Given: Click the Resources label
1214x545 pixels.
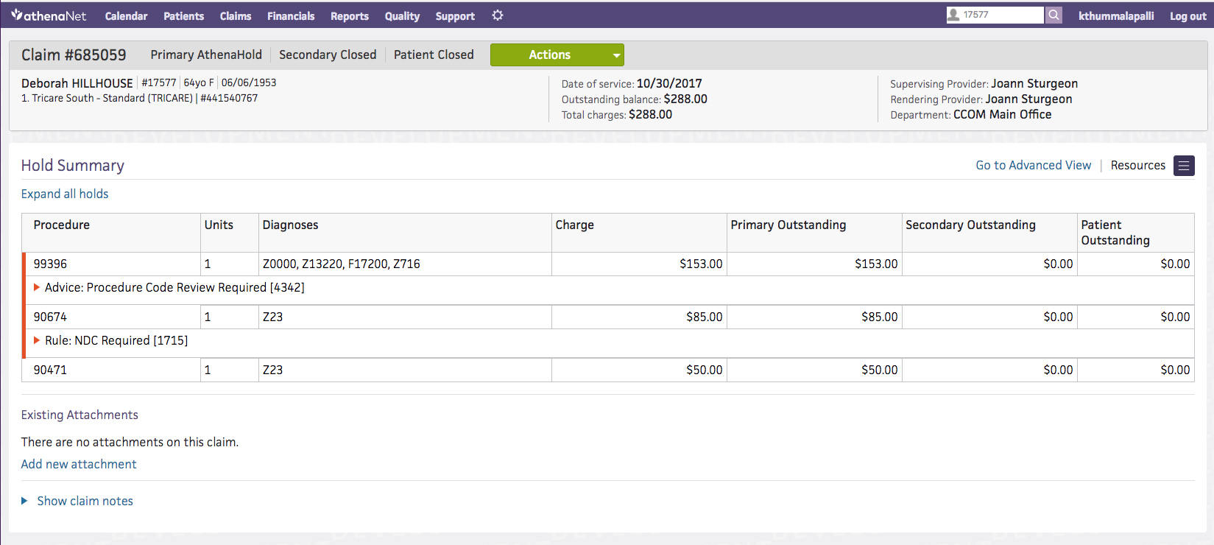Looking at the screenshot, I should pos(1137,166).
